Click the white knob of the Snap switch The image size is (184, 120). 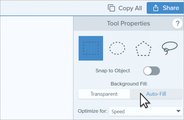tap(148, 71)
